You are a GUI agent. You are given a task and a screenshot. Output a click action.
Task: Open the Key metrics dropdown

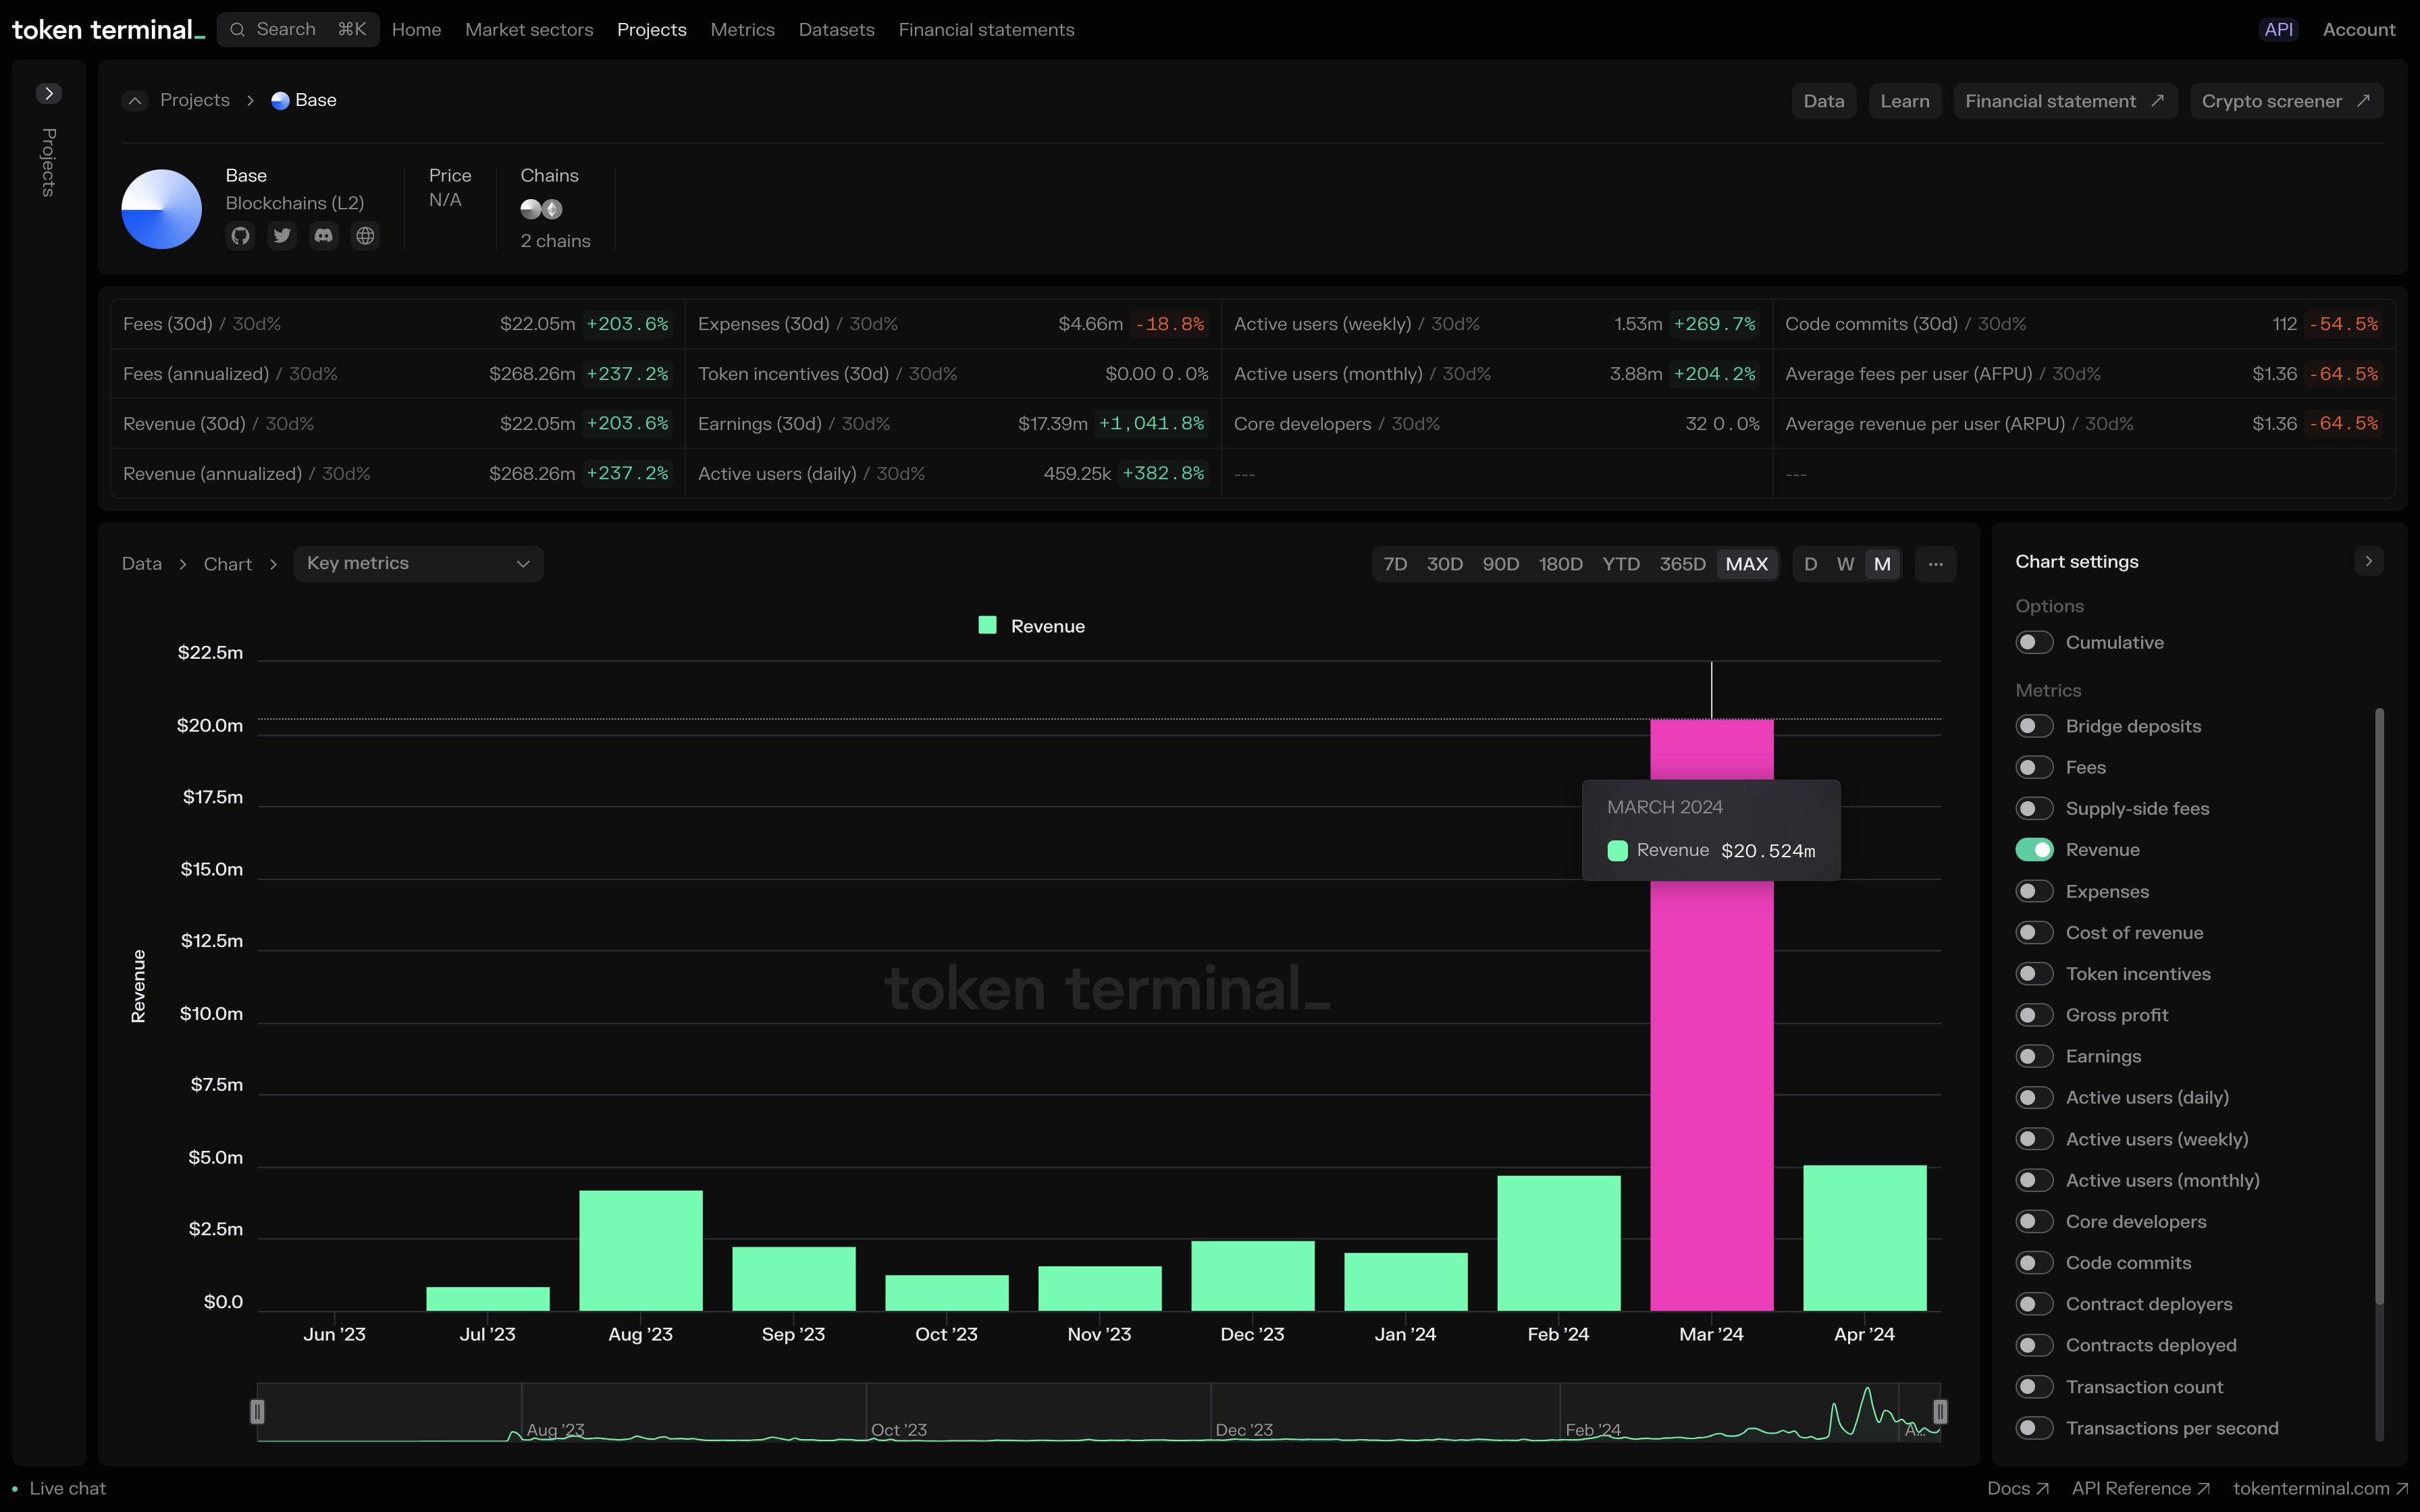pyautogui.click(x=418, y=564)
